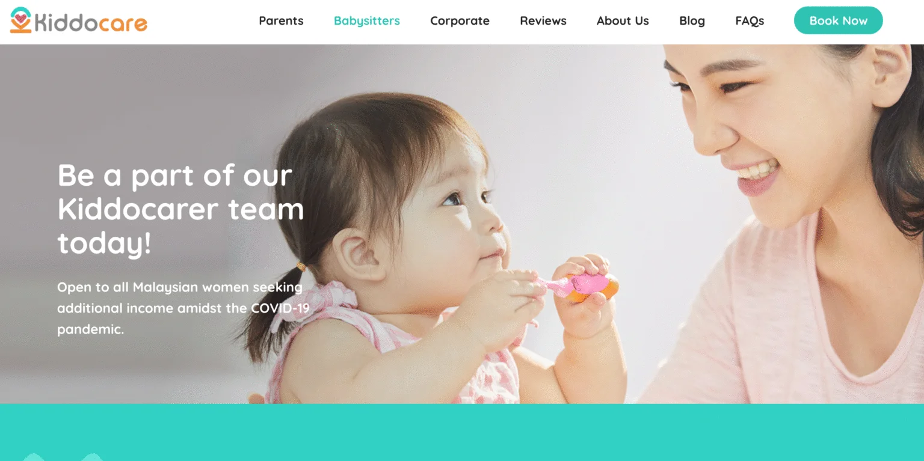Click the Kiddocare wordmark text

pos(91,23)
